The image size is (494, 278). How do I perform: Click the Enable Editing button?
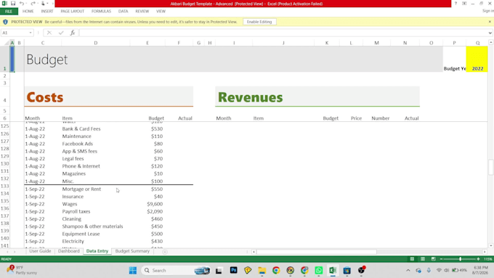(259, 22)
